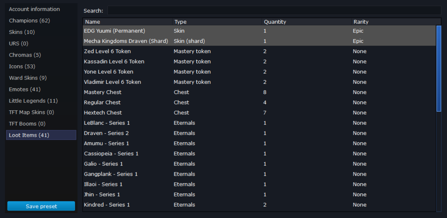Sort by the Quantity column header

(307, 22)
